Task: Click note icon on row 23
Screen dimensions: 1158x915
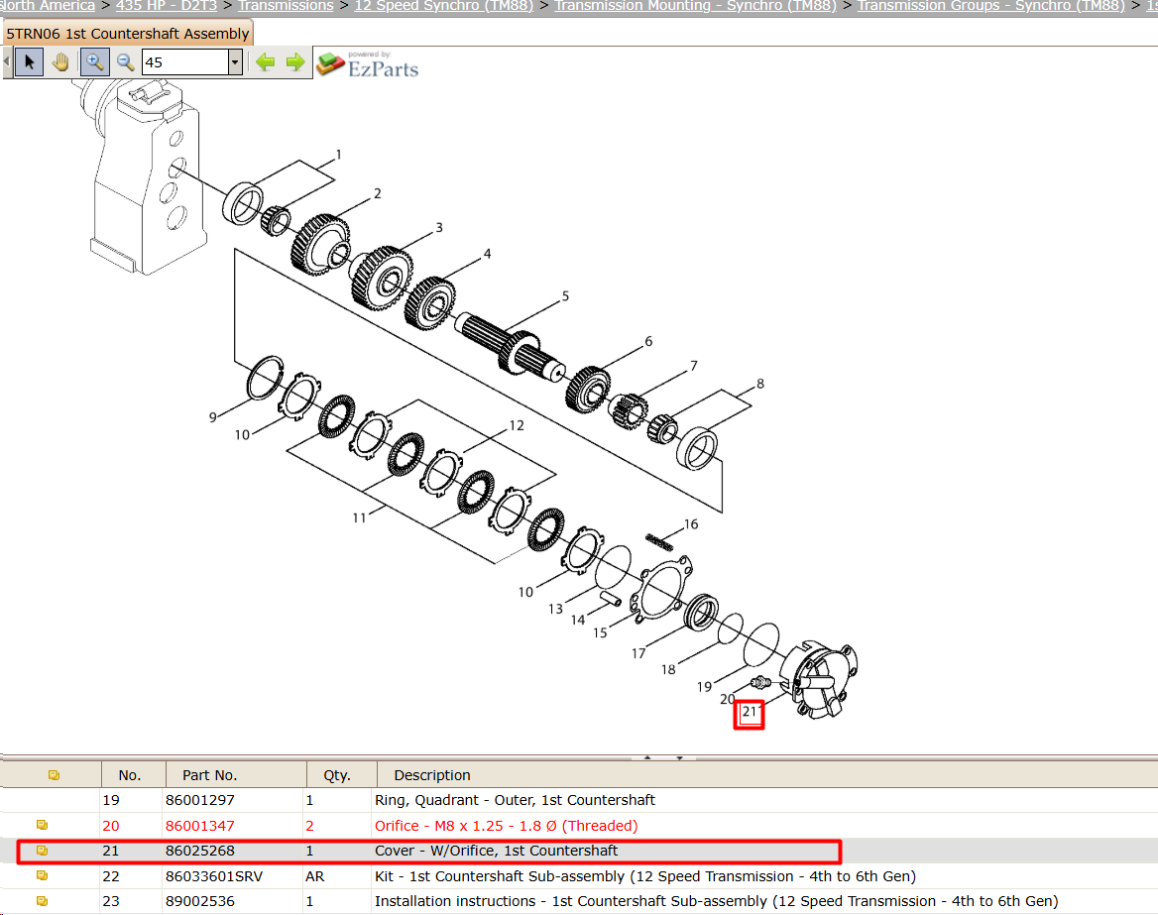Action: pyautogui.click(x=42, y=901)
